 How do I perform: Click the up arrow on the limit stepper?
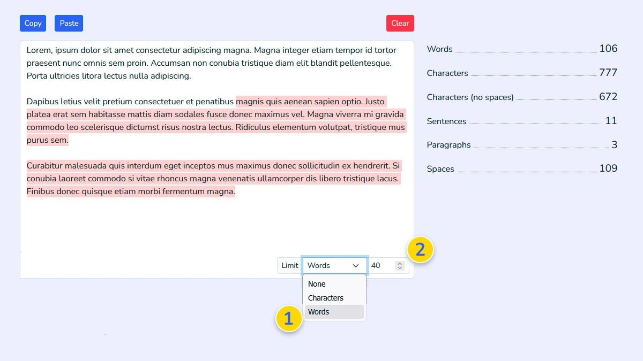[x=399, y=262]
